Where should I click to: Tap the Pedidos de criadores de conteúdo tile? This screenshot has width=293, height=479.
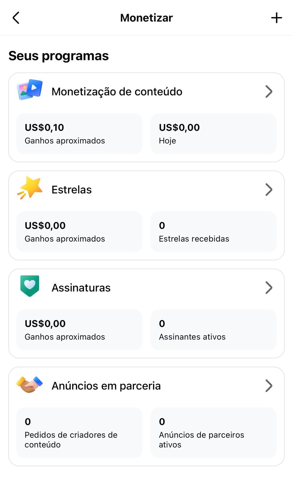point(79,432)
